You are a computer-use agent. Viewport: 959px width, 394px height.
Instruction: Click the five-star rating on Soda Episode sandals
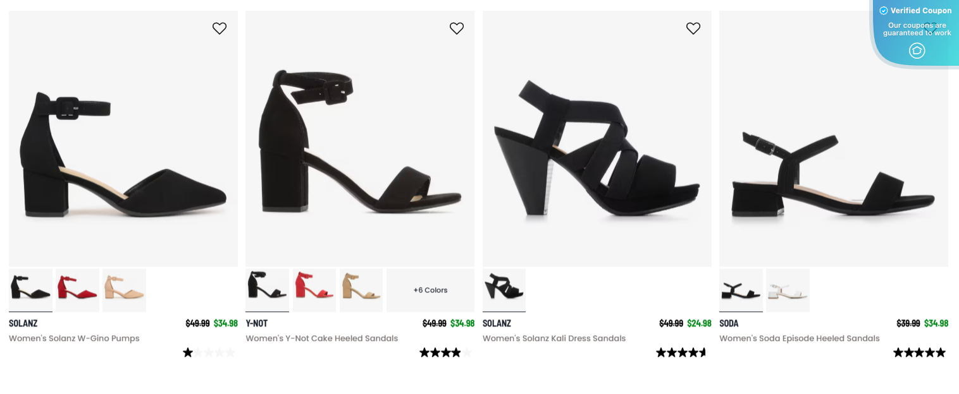pyautogui.click(x=919, y=352)
